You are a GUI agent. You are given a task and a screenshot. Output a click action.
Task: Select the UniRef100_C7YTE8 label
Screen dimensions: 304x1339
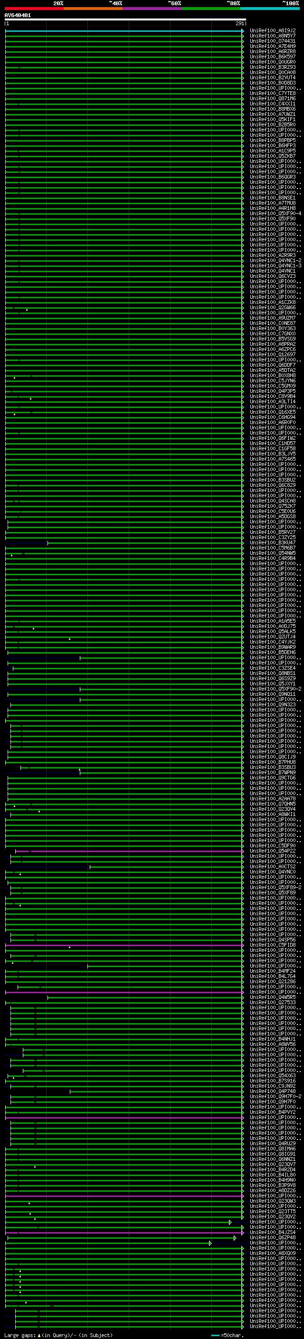273,93
